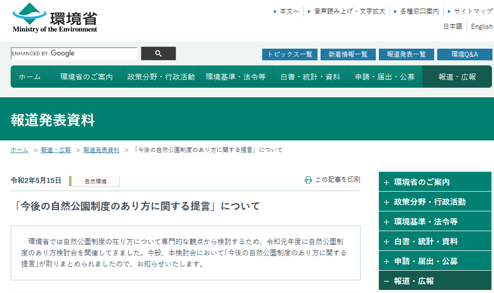Open the サイトマップ link

[469, 10]
